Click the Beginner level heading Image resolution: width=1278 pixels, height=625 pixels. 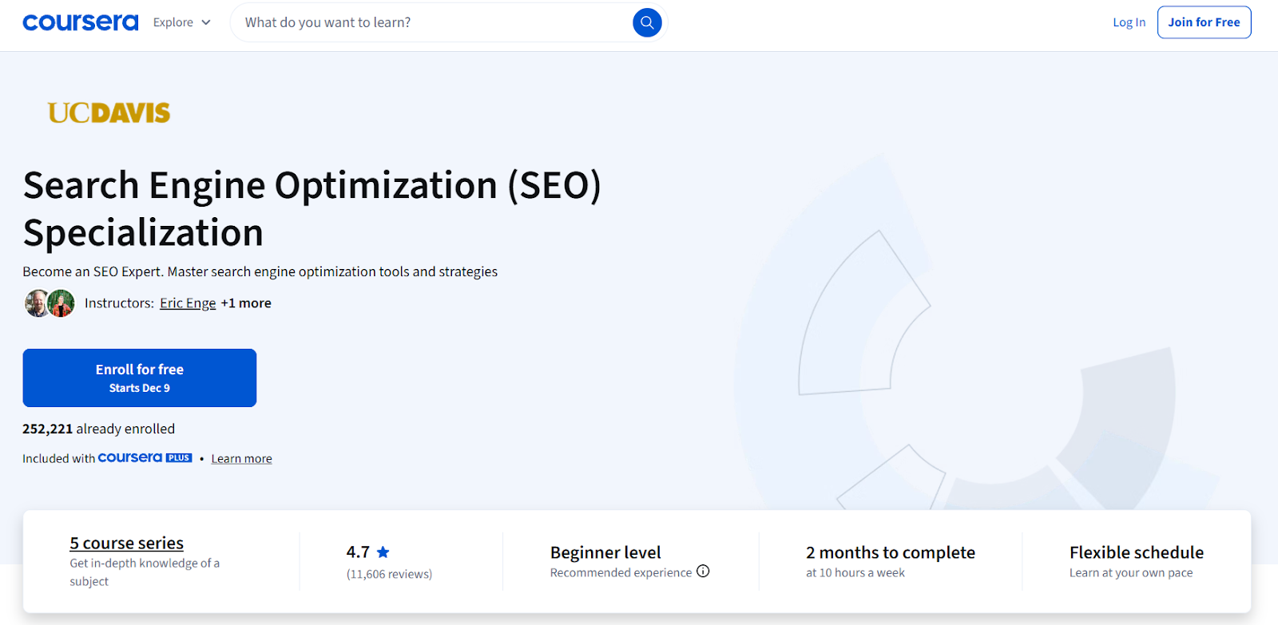pyautogui.click(x=605, y=552)
